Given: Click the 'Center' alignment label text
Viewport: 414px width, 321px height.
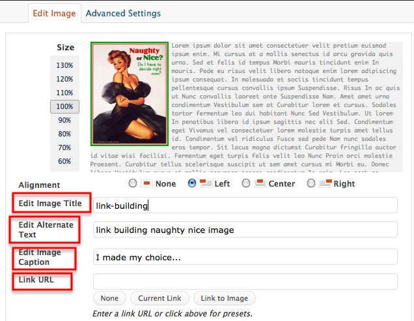Looking at the screenshot, I should [x=282, y=183].
